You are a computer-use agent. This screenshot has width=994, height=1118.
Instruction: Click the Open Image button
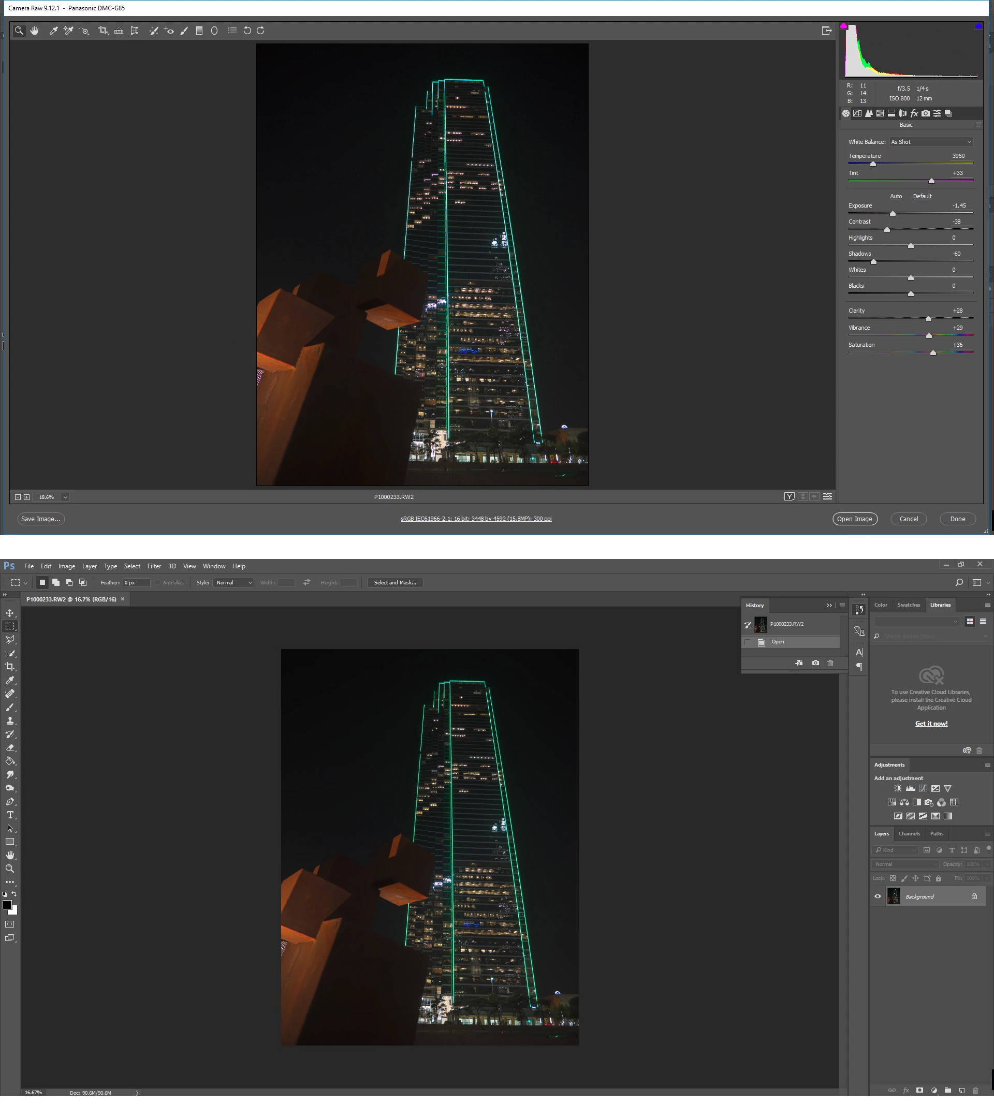[x=855, y=519]
